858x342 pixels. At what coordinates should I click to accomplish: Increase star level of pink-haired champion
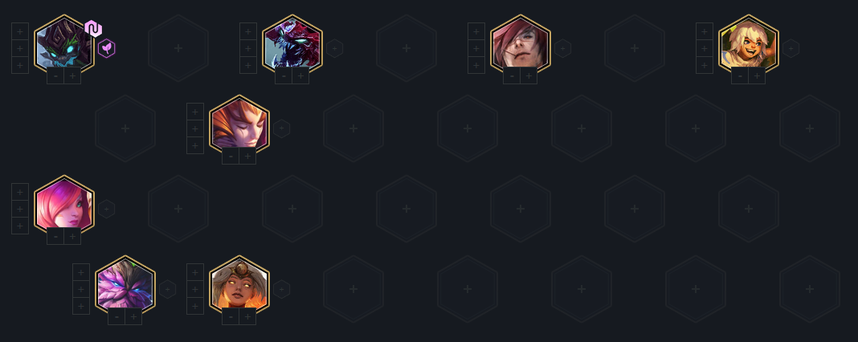coord(72,236)
